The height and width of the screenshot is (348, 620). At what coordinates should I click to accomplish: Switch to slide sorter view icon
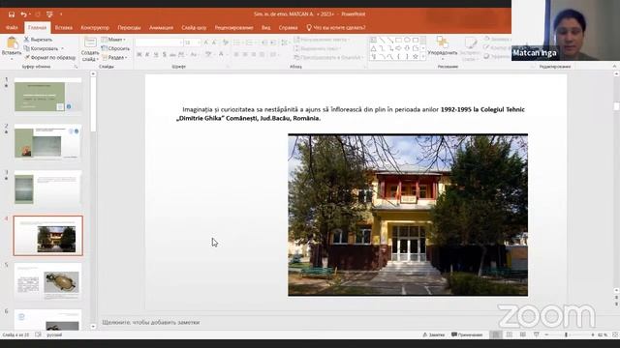pyautogui.click(x=510, y=334)
